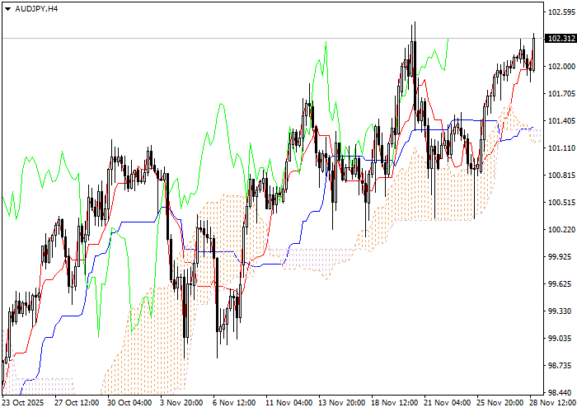Click the current price label 102.312

[561, 39]
